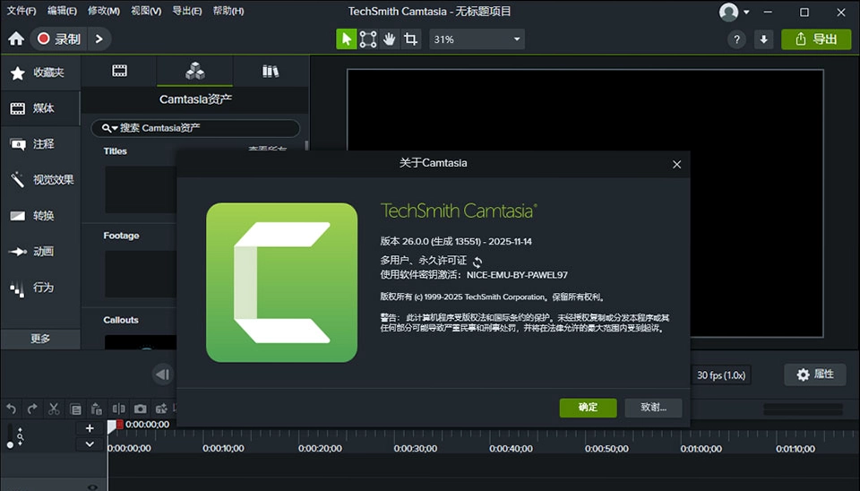The image size is (860, 491).
Task: Open the 视觉效果 visual effects tab
Action: point(40,180)
